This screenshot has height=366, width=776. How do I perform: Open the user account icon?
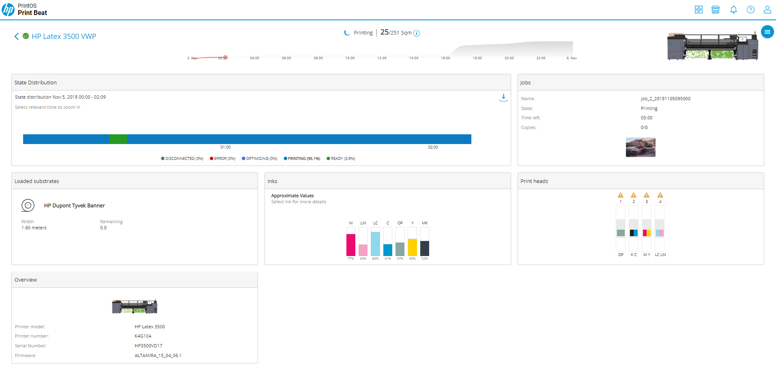(767, 10)
